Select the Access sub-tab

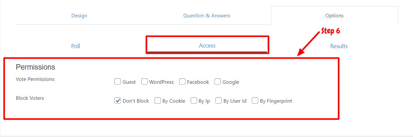point(207,46)
